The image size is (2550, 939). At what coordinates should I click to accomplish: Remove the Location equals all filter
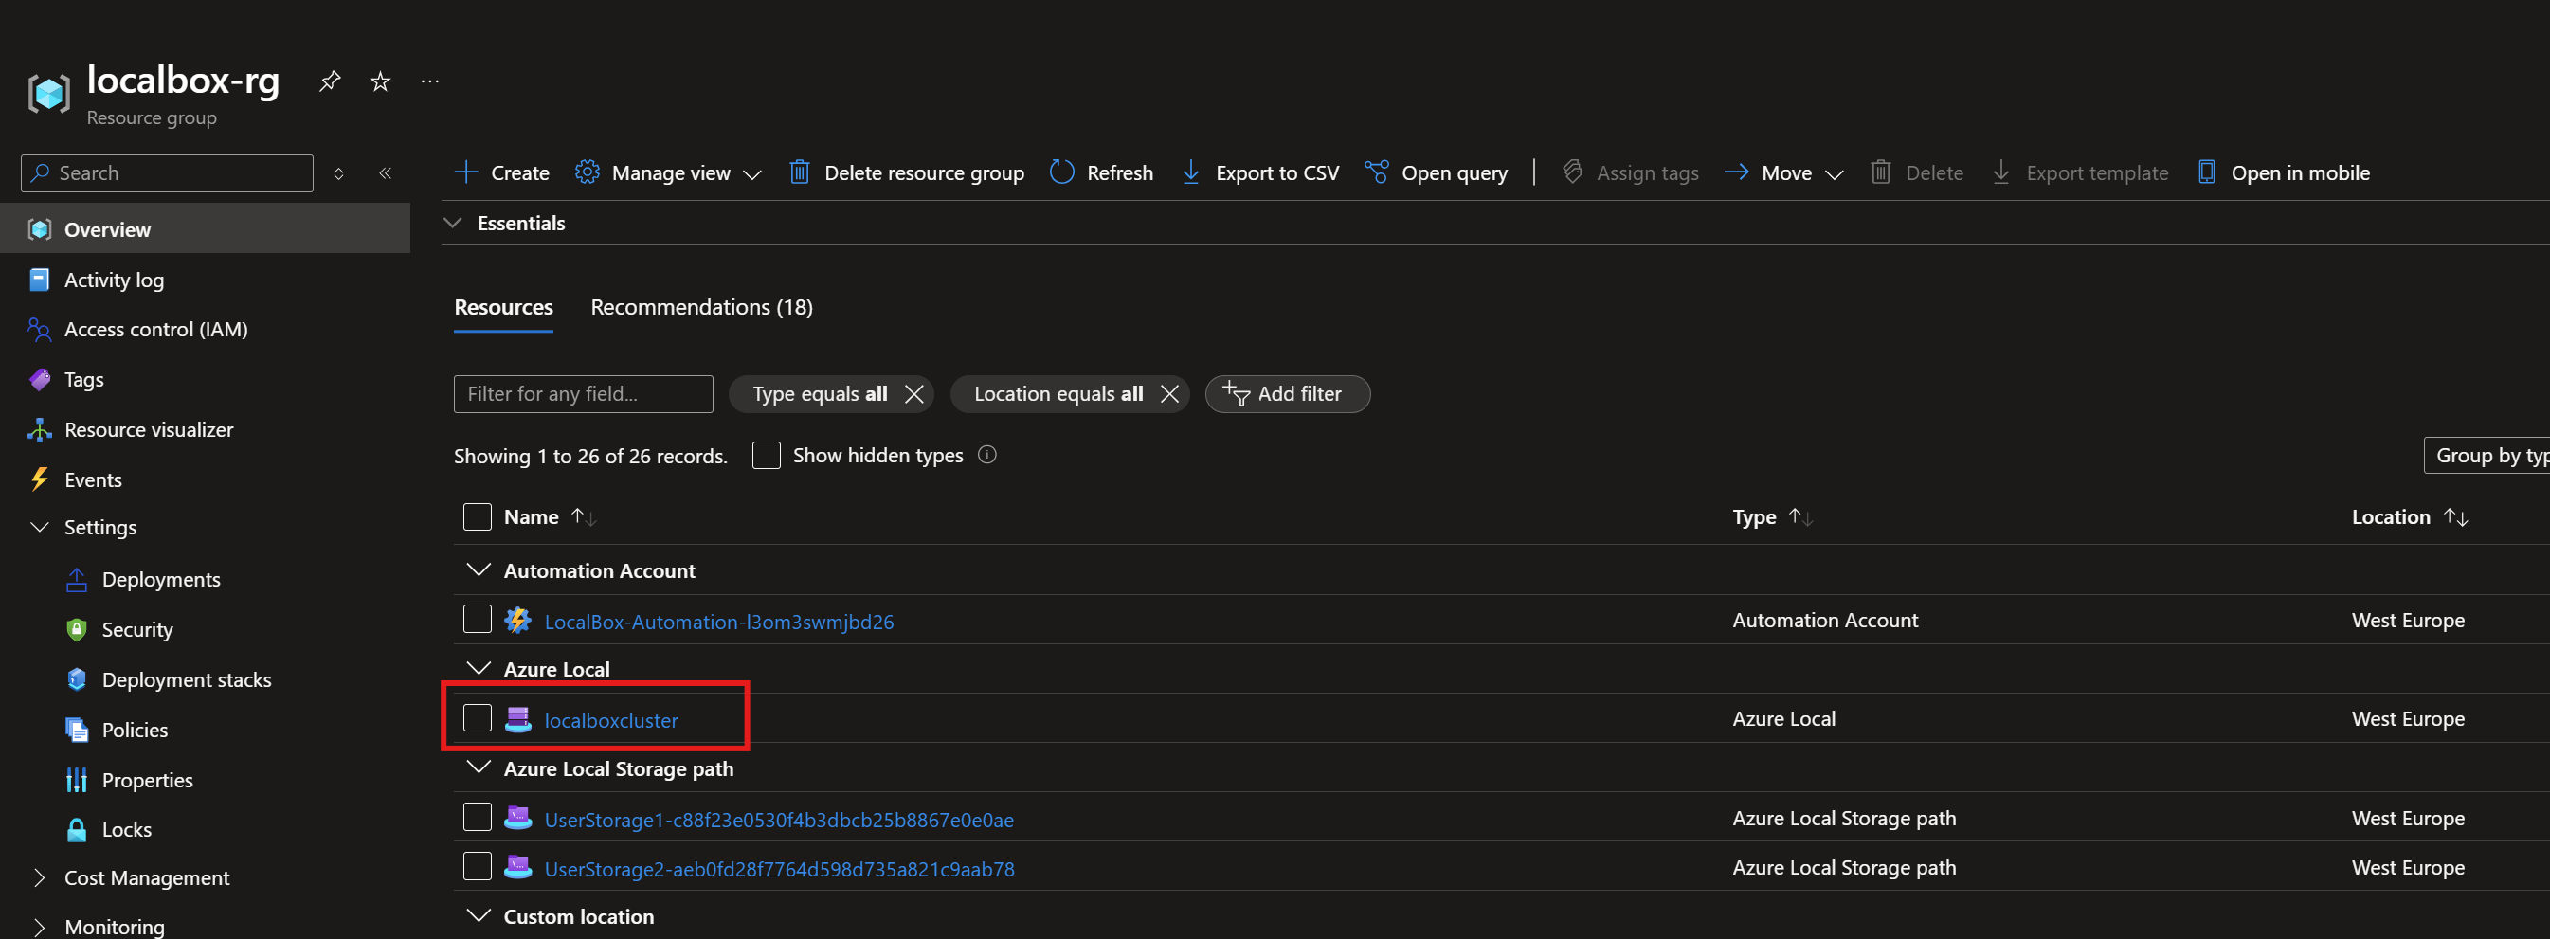(1169, 394)
